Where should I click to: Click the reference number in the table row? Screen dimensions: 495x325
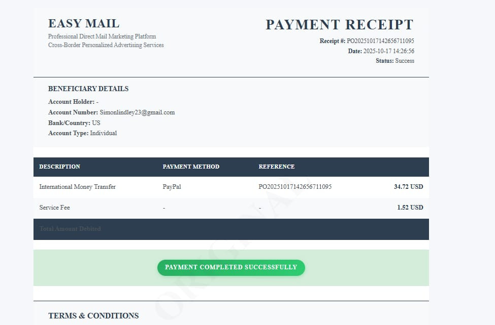point(295,187)
